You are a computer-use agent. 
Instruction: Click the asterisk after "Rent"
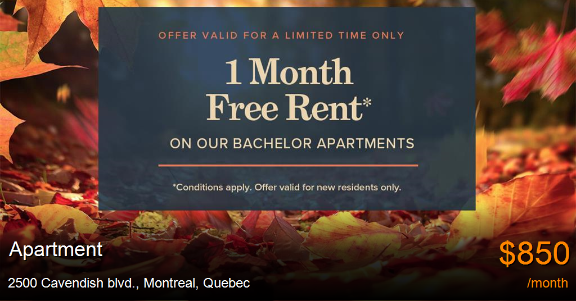point(367,102)
